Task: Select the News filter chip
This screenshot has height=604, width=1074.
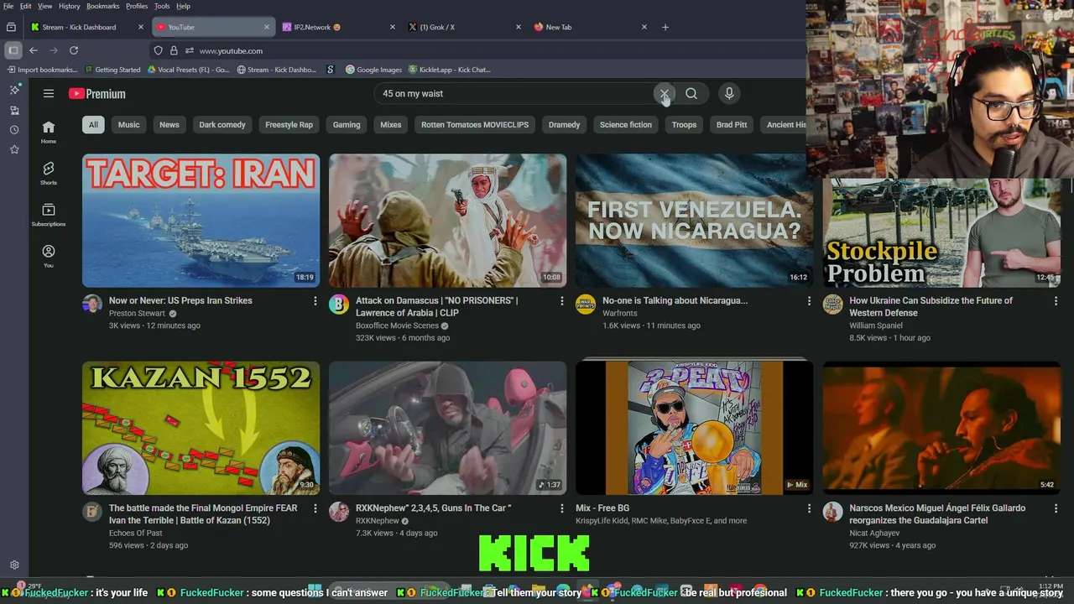Action: 169,124
